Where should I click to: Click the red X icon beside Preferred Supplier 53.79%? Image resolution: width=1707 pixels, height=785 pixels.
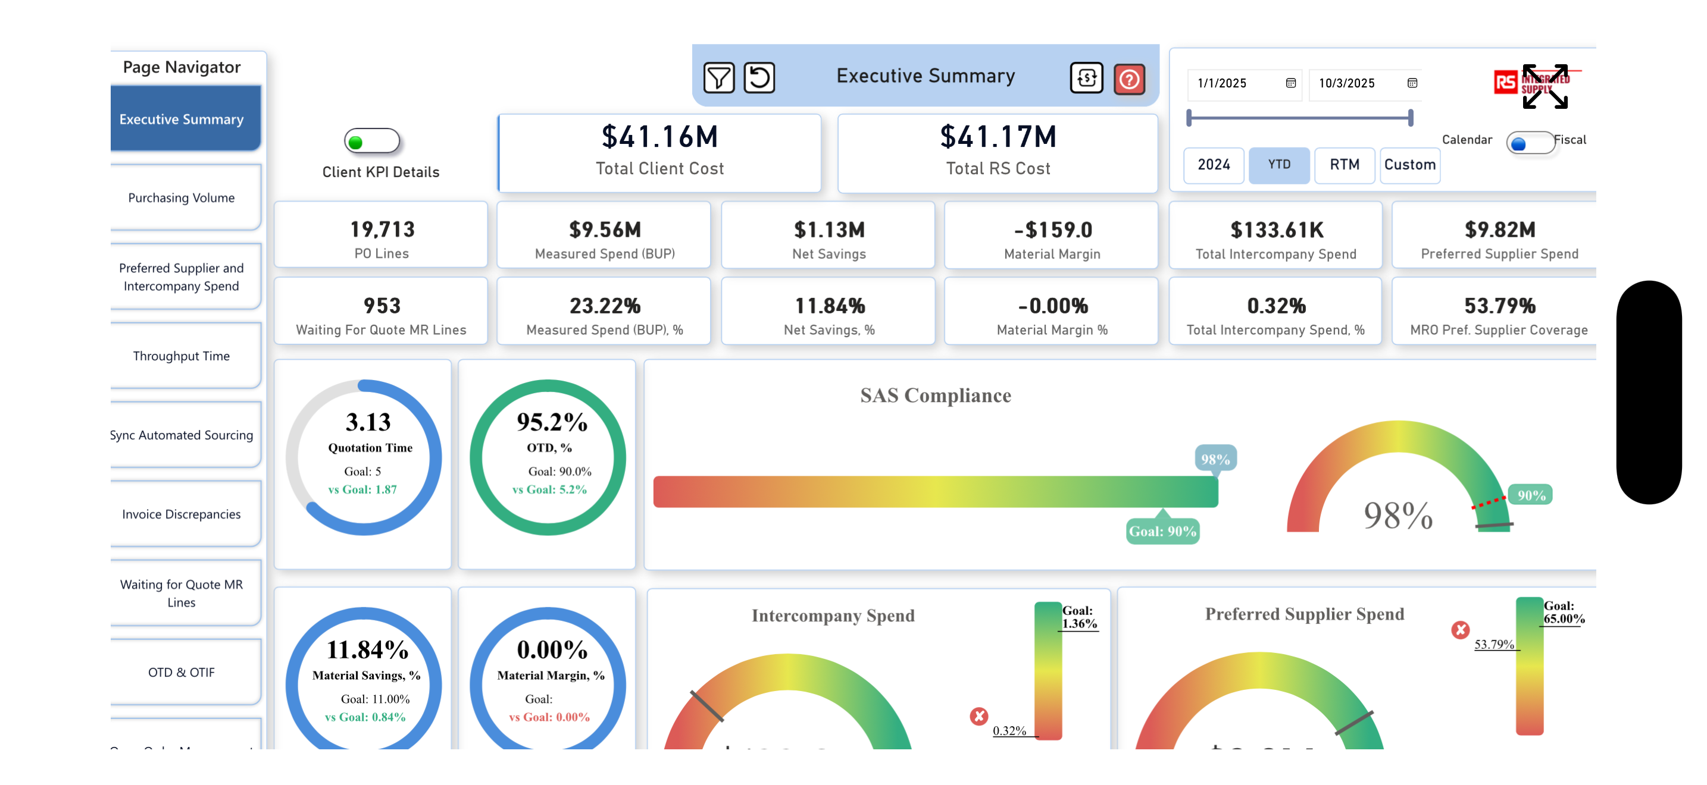1460,629
